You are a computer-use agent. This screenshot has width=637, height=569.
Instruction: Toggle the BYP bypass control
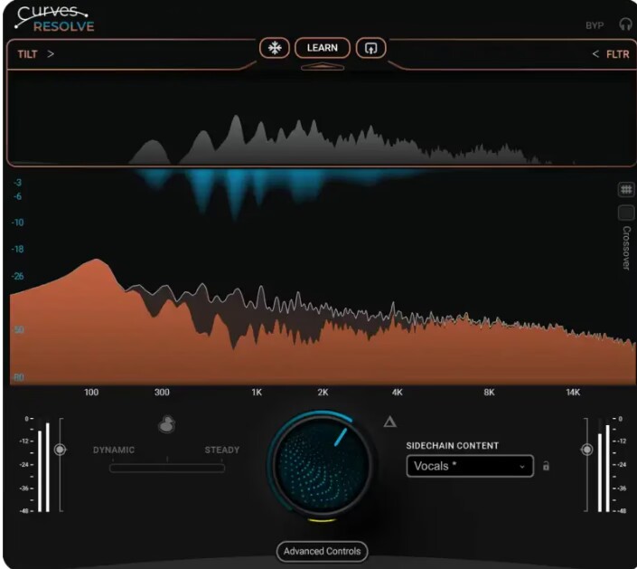coord(595,25)
